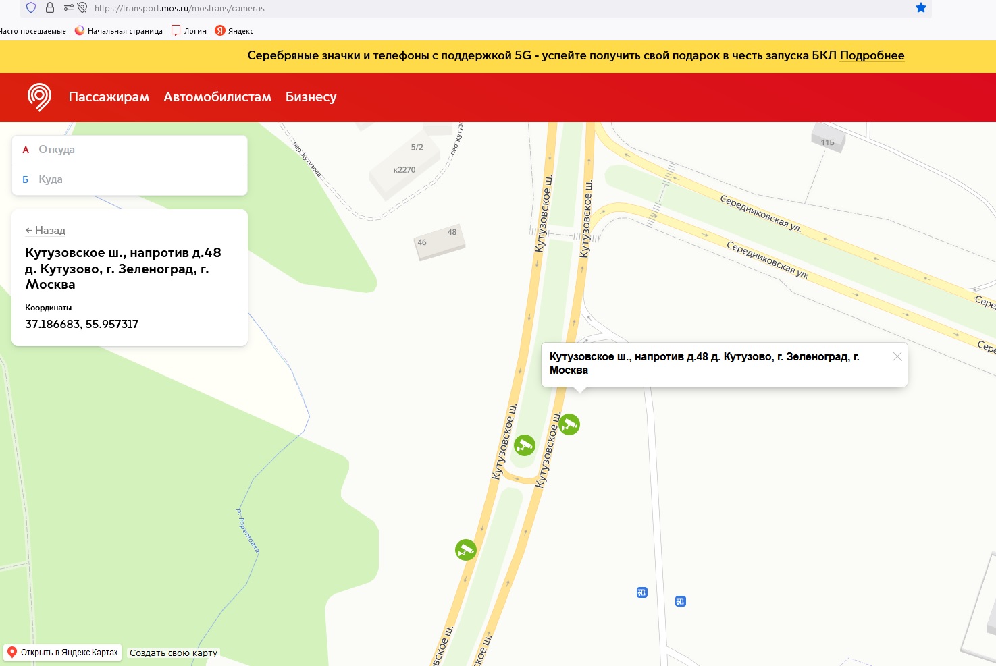Close the camera address popup

(x=897, y=356)
